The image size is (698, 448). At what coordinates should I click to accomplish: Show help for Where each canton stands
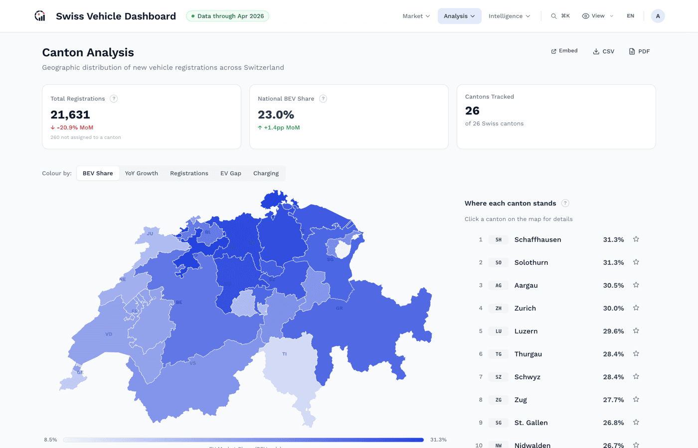pos(565,203)
